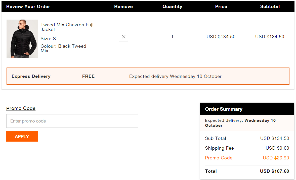The width and height of the screenshot is (296, 180).
Task: Click the Remove column header
Action: click(x=123, y=7)
